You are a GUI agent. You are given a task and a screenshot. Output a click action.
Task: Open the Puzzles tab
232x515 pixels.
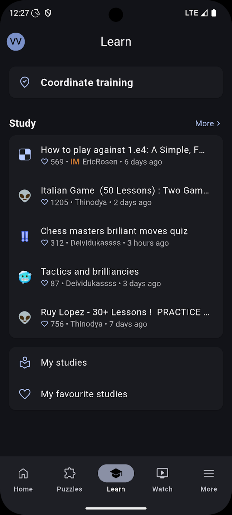click(69, 479)
